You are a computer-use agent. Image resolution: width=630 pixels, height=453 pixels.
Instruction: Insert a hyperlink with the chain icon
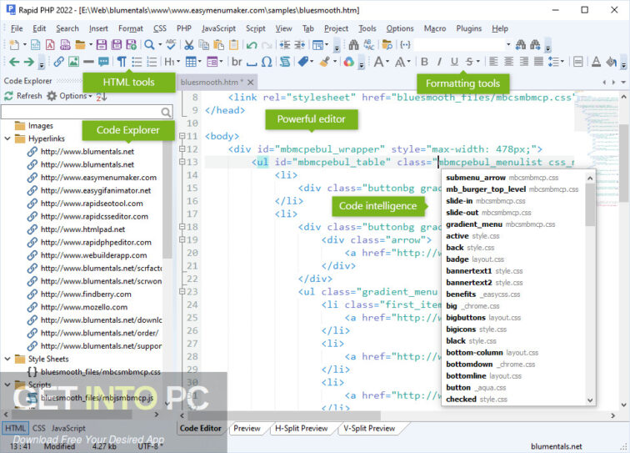pos(58,62)
